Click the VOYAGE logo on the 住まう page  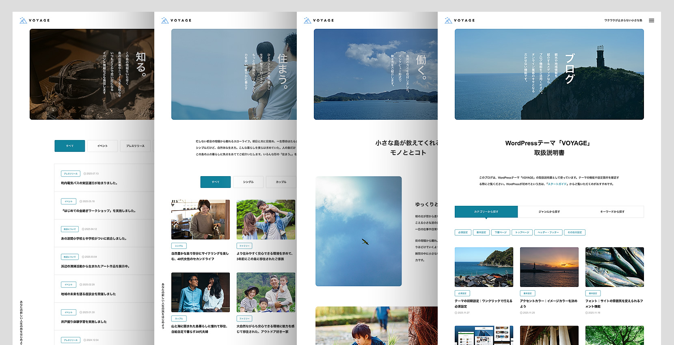click(176, 20)
